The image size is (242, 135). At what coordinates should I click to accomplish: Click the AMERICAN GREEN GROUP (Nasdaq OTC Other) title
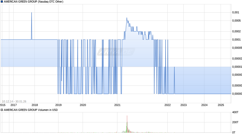33,2
